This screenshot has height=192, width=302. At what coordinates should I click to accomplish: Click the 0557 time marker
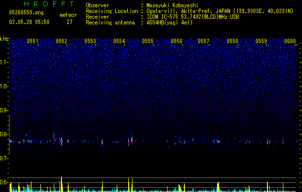click(204, 41)
